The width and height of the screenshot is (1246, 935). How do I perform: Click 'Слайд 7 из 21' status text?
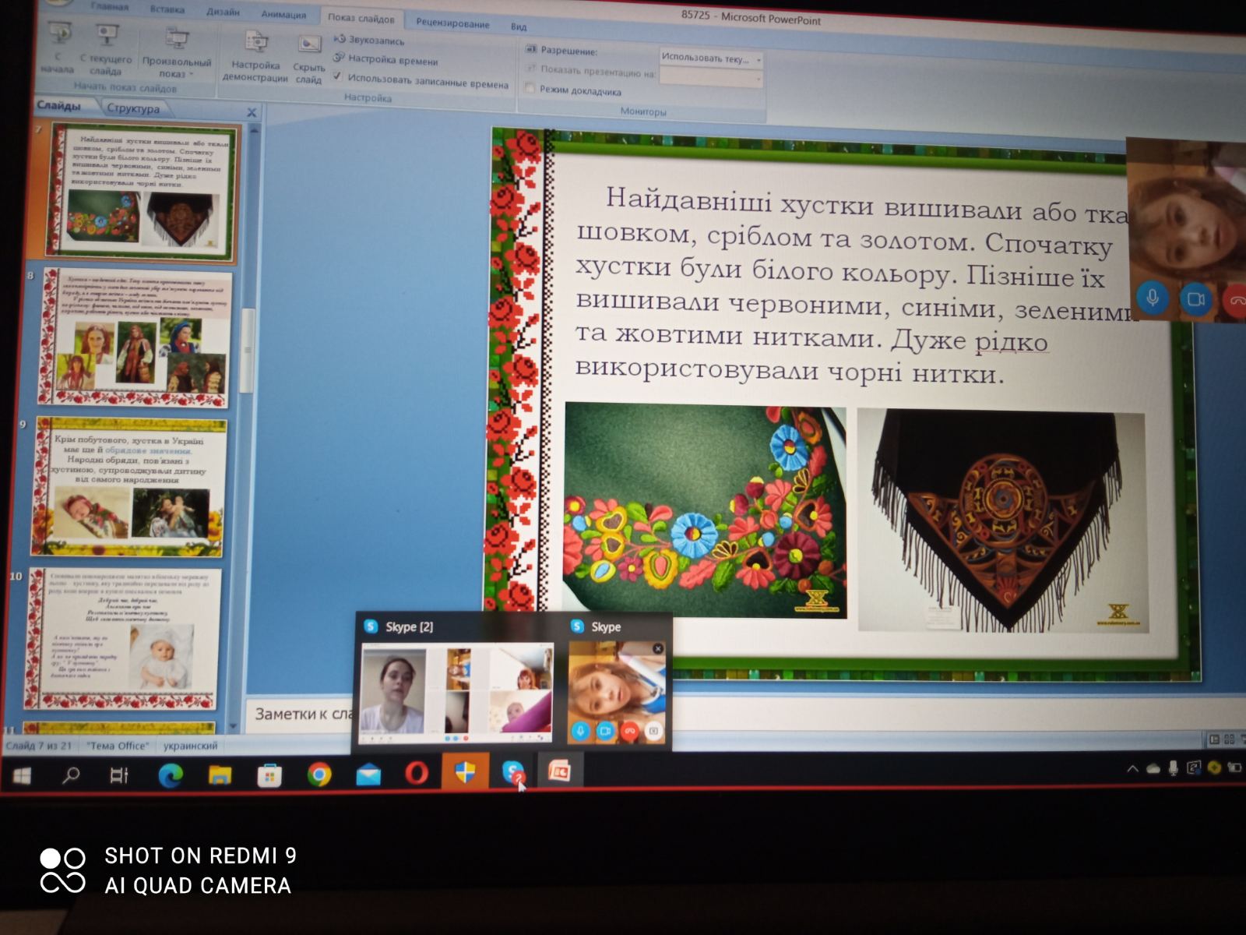[39, 746]
